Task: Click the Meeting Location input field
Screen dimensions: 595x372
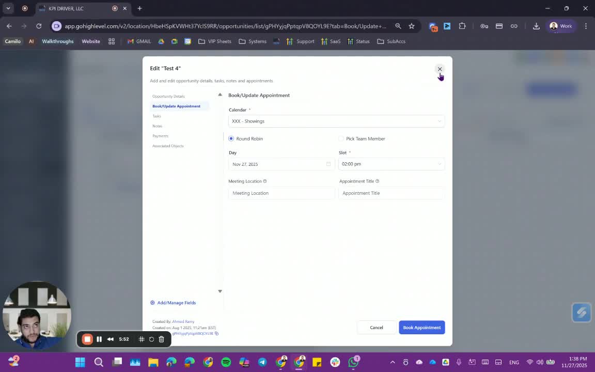Action: 281,193
